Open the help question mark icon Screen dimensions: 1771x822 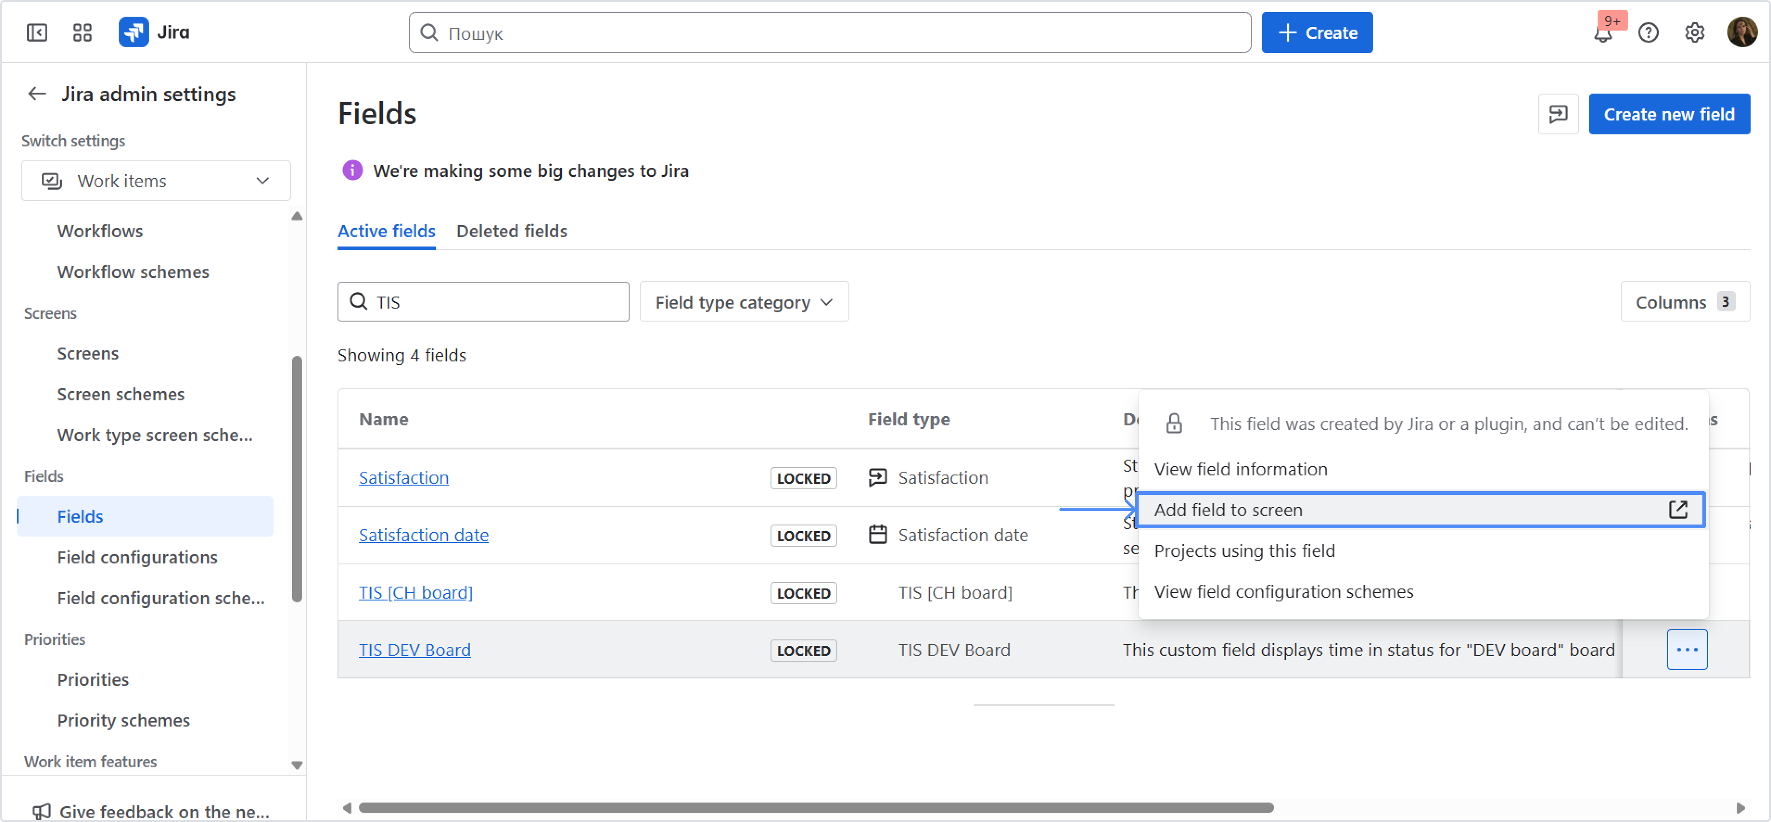[1648, 32]
